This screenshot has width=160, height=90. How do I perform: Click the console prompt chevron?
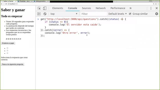click(x=38, y=19)
